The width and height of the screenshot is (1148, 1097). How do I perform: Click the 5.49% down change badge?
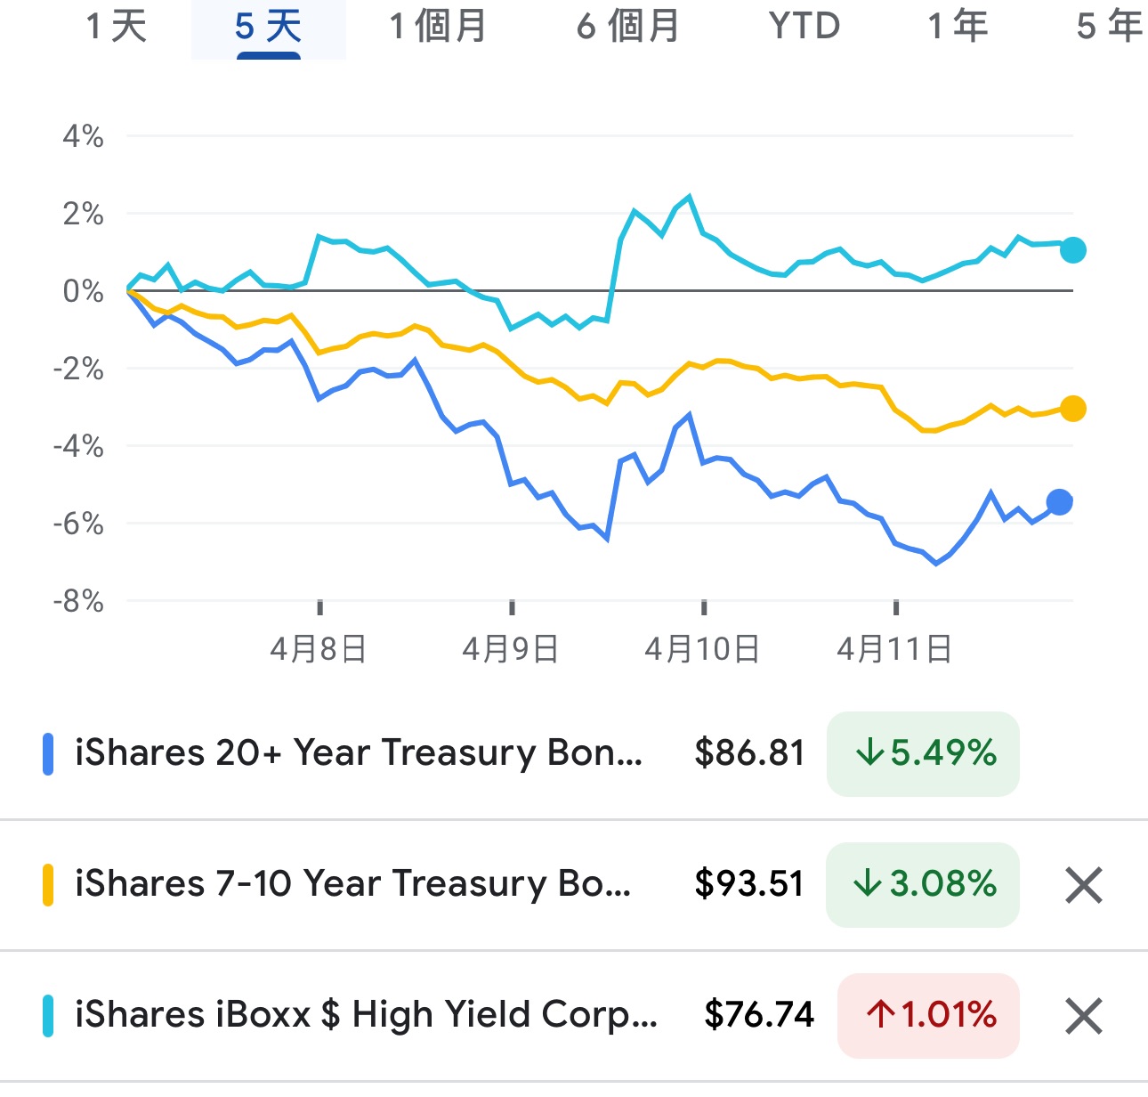point(923,754)
